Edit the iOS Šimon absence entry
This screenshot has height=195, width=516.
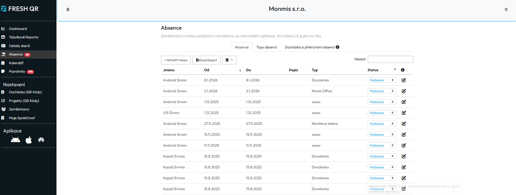click(404, 113)
